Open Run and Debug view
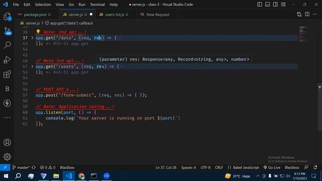 tap(7, 60)
